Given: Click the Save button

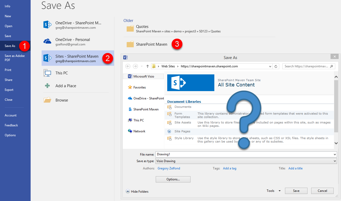Looking at the screenshot, I should click(296, 191).
